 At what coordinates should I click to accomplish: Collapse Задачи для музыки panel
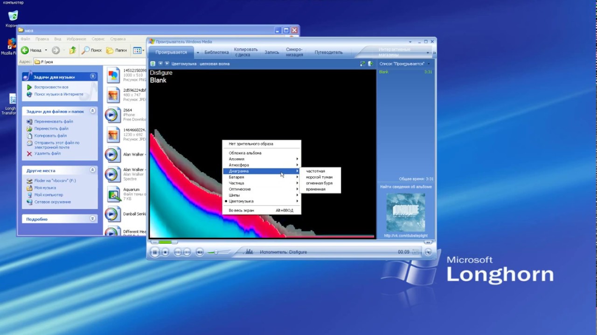point(93,76)
